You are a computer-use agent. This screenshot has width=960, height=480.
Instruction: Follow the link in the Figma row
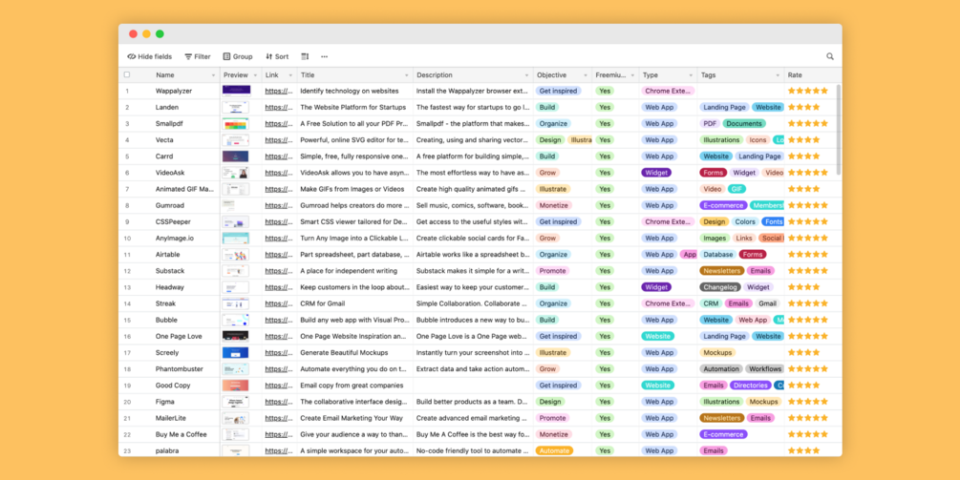(279, 402)
